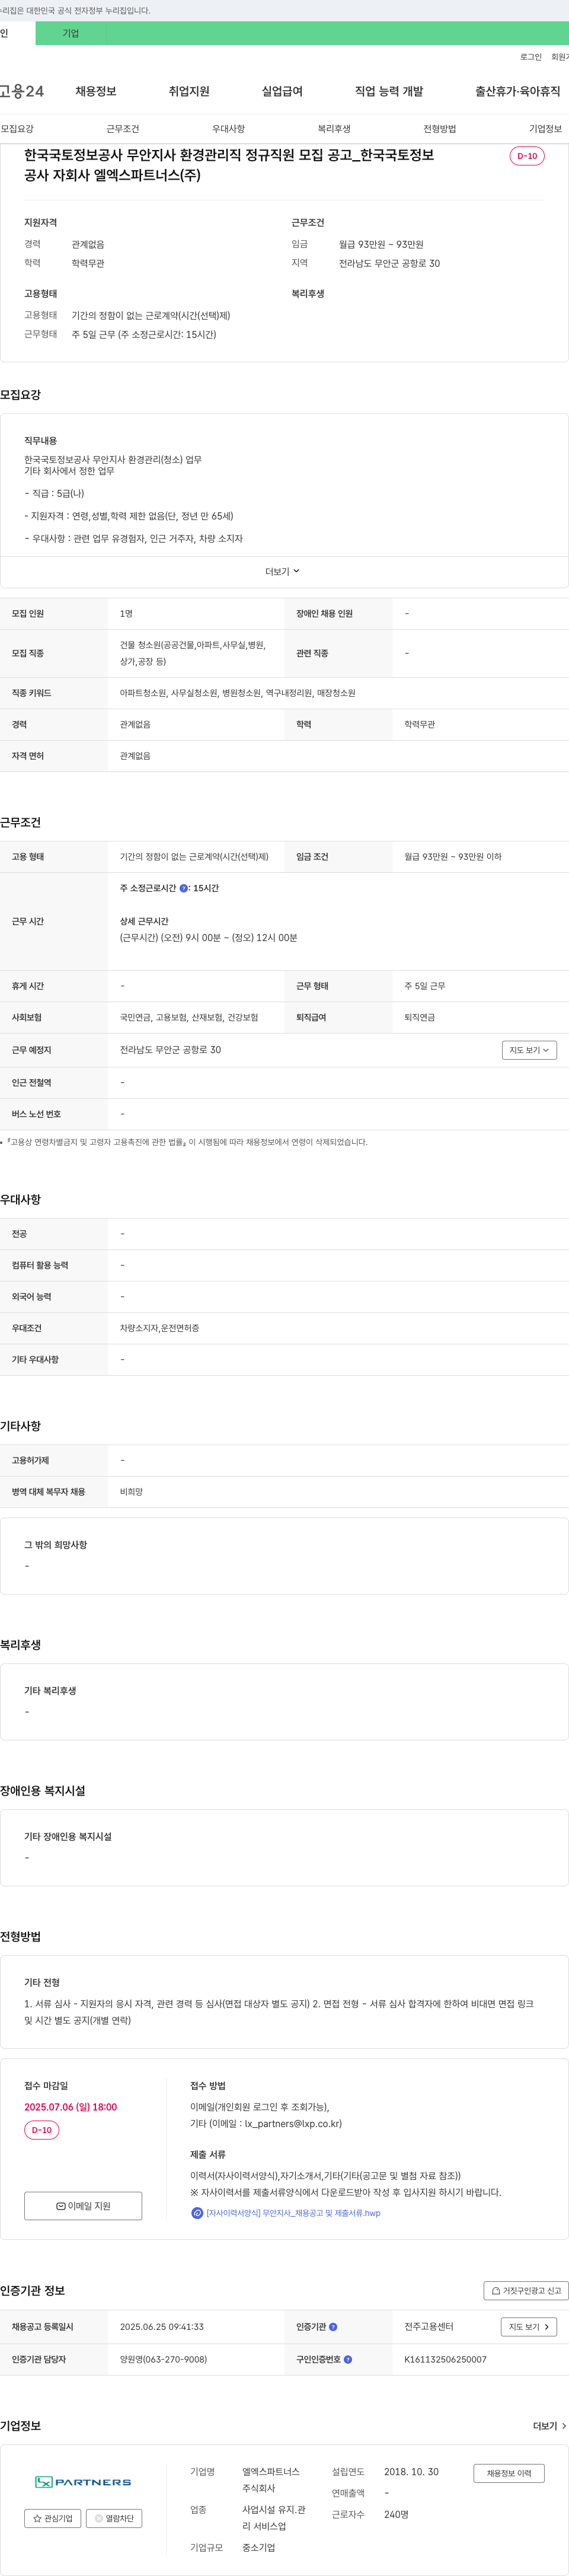Click the 국민연금, 고용보험, 산재보험, 건강보험 cell
The height and width of the screenshot is (2576, 569).
coord(189,1017)
